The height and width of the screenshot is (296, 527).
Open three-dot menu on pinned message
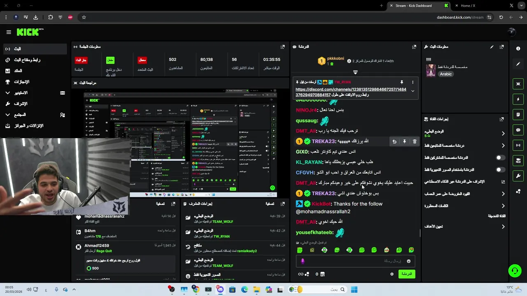pyautogui.click(x=413, y=82)
